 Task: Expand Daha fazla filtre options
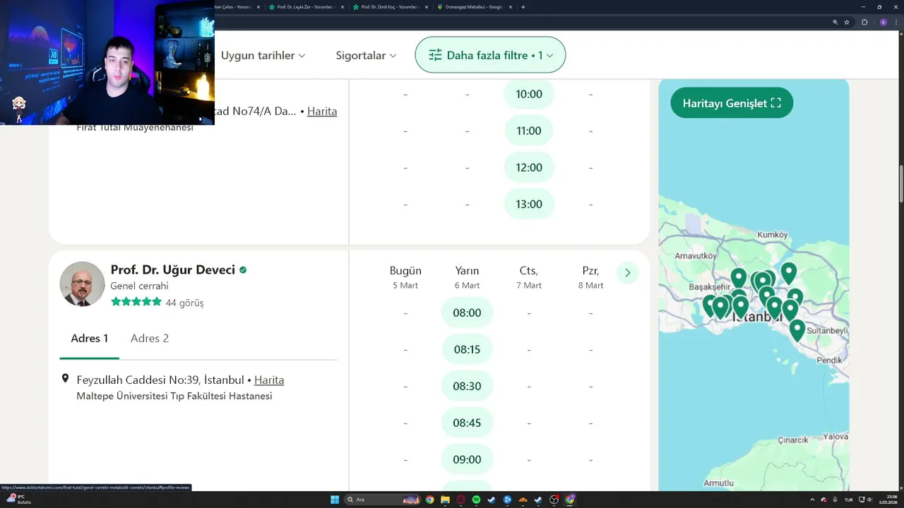click(x=490, y=55)
